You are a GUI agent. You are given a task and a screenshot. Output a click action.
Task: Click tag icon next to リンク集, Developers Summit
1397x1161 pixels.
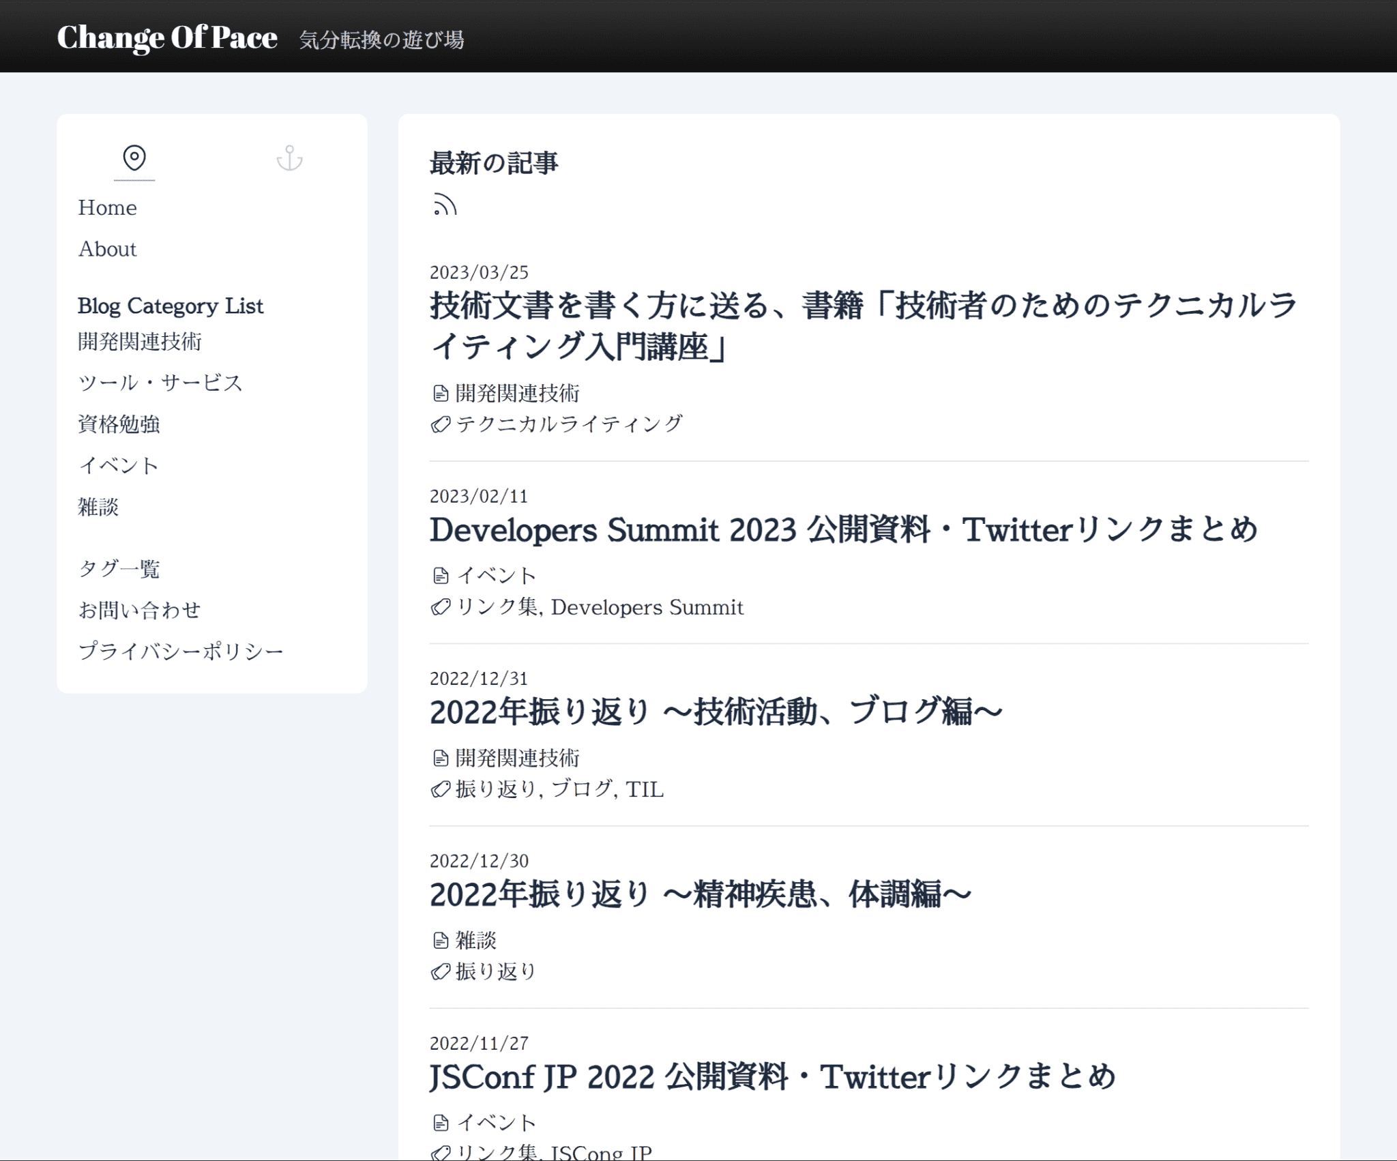click(441, 607)
